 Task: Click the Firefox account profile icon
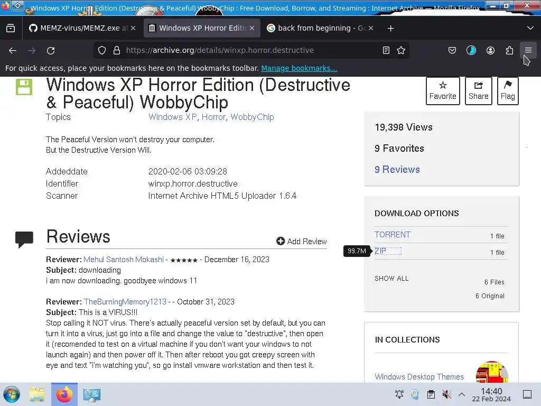pos(490,50)
